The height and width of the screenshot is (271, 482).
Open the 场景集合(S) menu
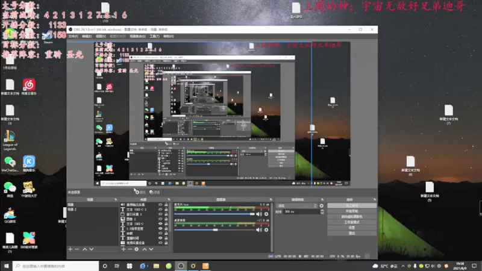pyautogui.click(x=137, y=36)
